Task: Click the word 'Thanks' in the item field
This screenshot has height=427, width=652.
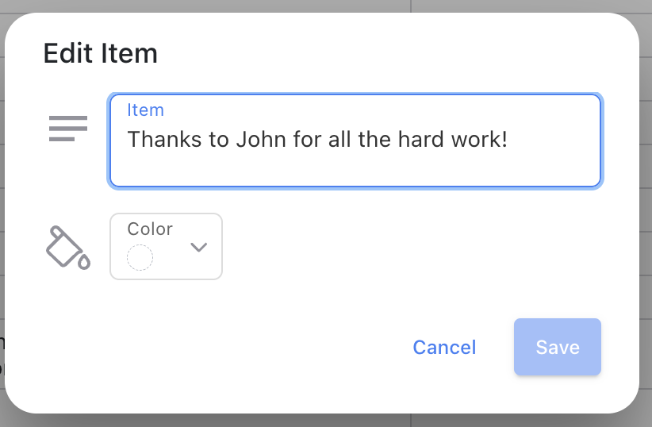Action: [x=165, y=140]
